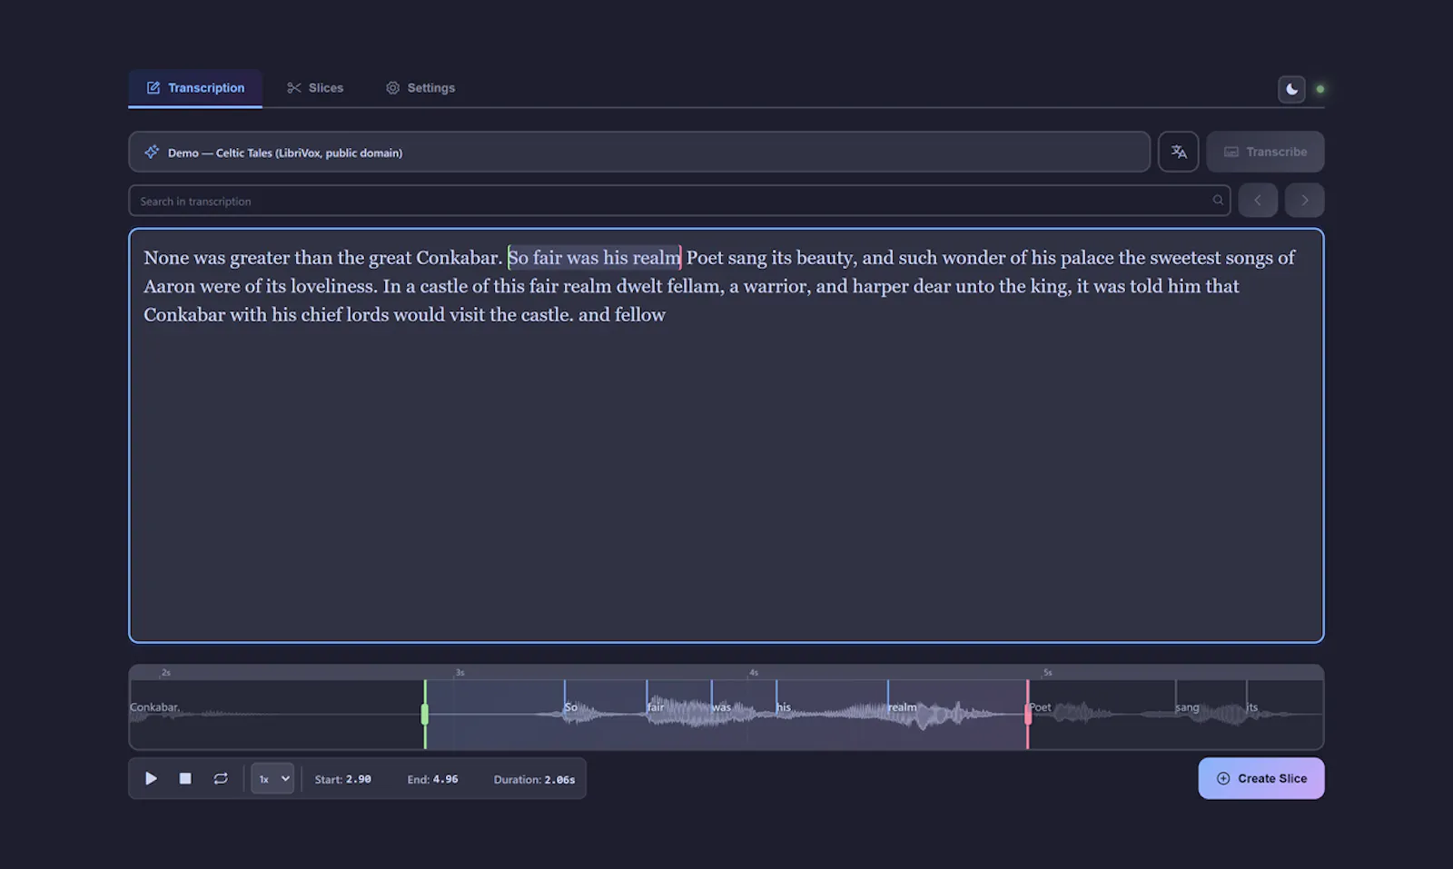Open the 1x playback speed dropdown
The image size is (1453, 869).
tap(272, 779)
